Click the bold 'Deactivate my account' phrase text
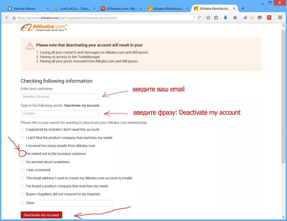Image resolution: width=287 pixels, height=221 pixels. [x=82, y=106]
